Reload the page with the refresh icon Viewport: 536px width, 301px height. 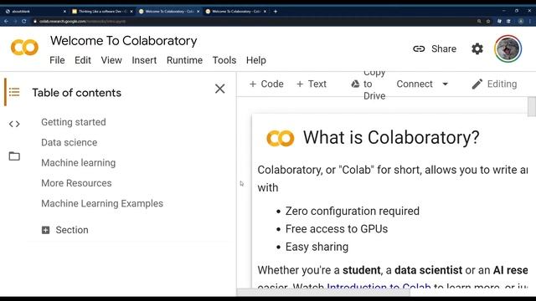[x=24, y=21]
